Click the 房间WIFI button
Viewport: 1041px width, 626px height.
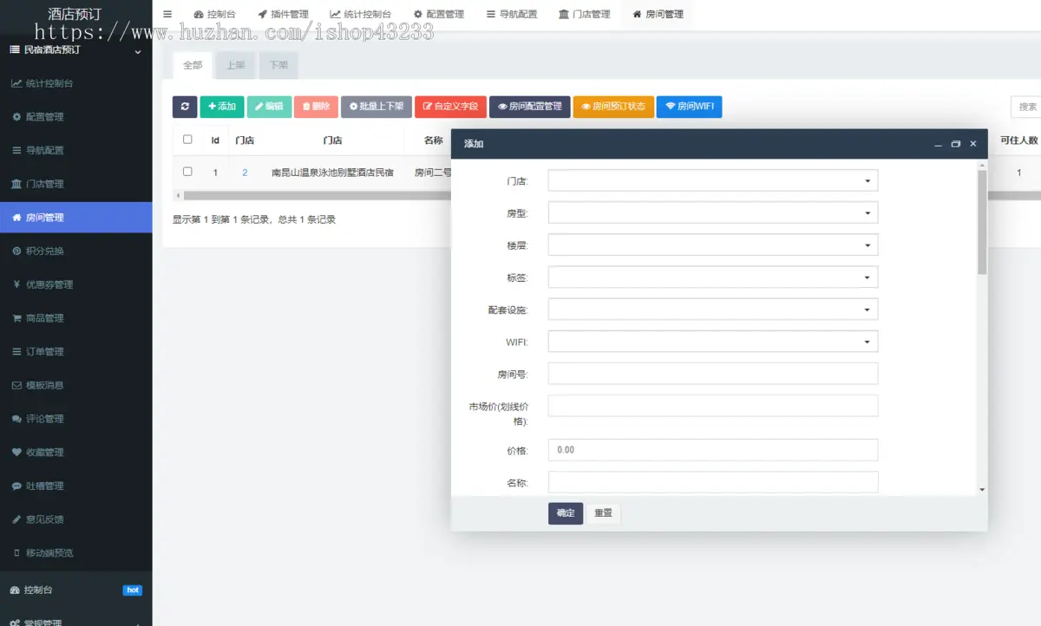[x=689, y=107]
